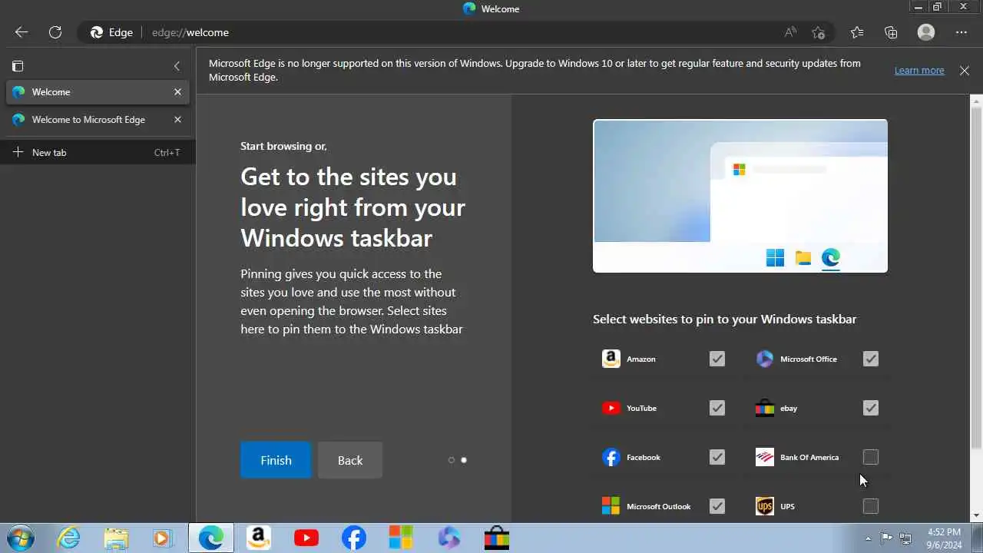983x553 pixels.
Task: Uncheck the Facebook checkbox
Action: (717, 457)
